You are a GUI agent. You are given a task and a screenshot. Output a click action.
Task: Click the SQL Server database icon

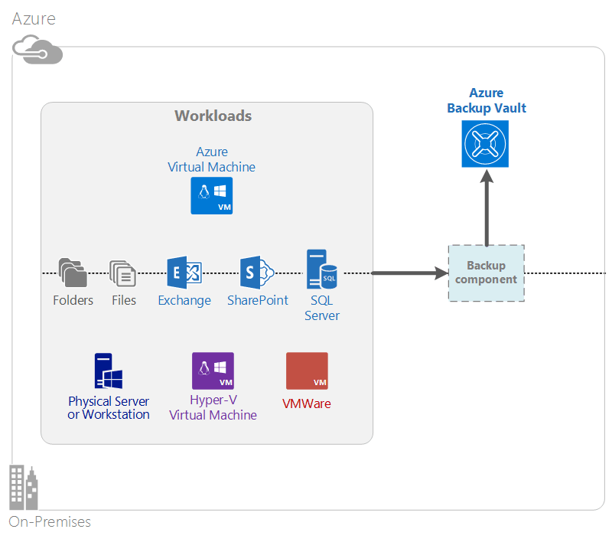321,269
